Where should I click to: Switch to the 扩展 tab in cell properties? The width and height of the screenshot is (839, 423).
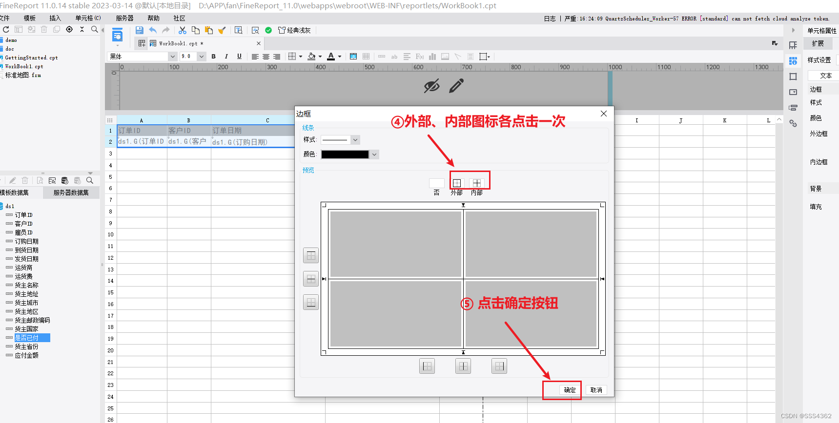coord(818,43)
